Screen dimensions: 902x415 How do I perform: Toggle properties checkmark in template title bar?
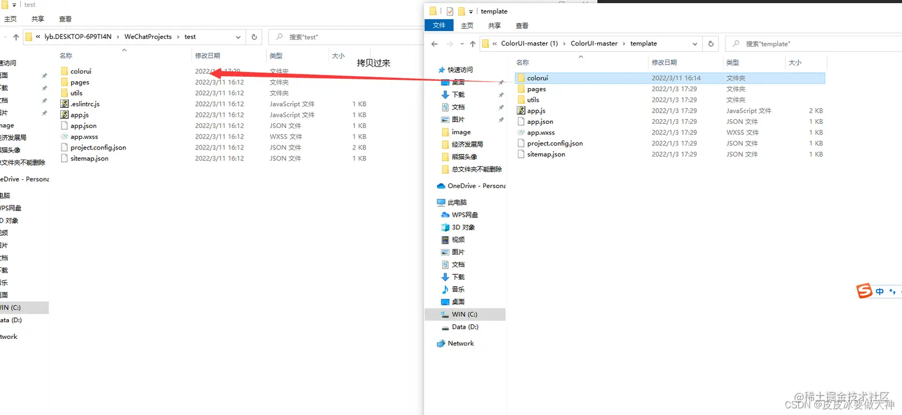(x=450, y=11)
